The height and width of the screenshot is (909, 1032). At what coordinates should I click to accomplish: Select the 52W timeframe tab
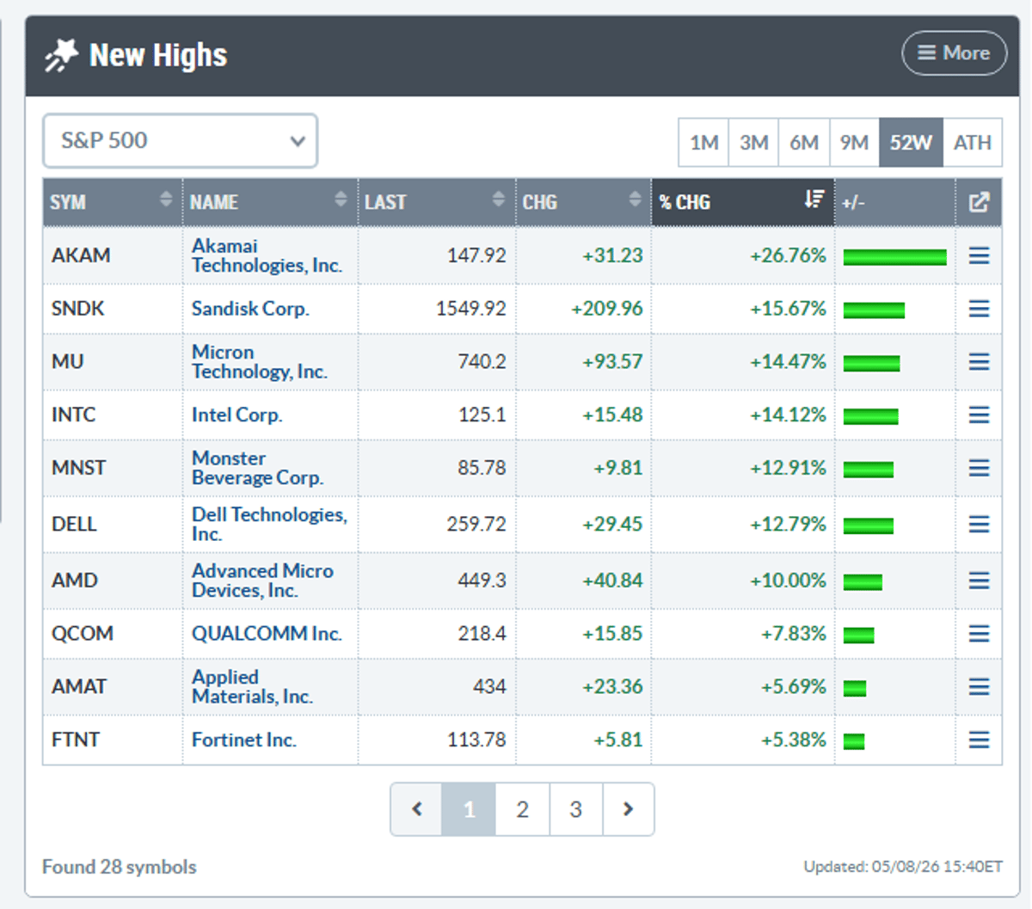[911, 143]
